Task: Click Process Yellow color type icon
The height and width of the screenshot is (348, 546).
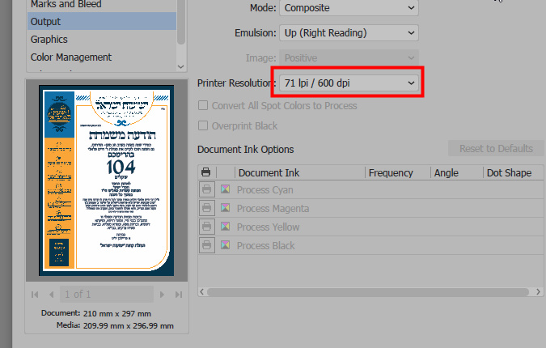Action: pos(226,227)
